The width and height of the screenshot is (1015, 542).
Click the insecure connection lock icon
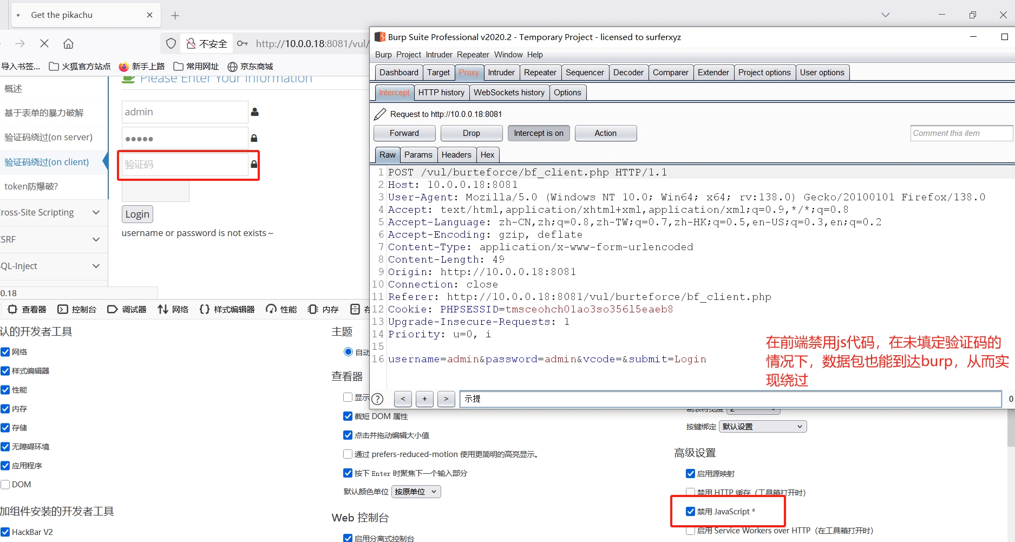[x=191, y=43]
